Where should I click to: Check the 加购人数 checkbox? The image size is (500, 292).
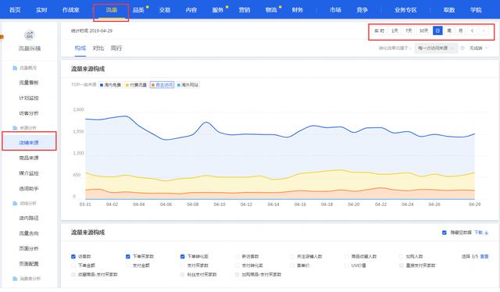tap(401, 256)
